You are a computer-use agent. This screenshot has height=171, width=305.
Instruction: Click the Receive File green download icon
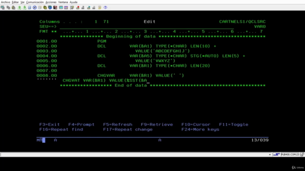24,8
